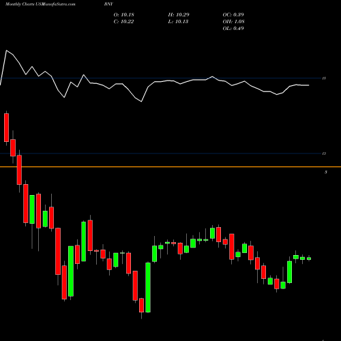Click the BNY ticker symbol label
Image resolution: width=341 pixels, height=341 pixels.
108,4
